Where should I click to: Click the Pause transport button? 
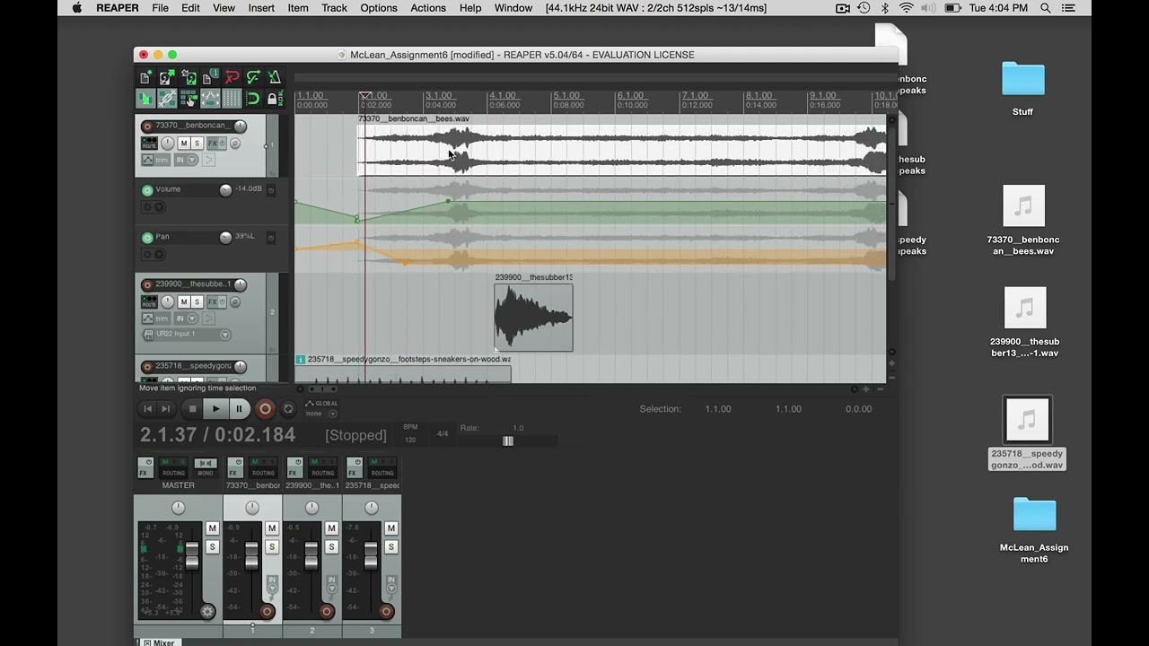(239, 409)
